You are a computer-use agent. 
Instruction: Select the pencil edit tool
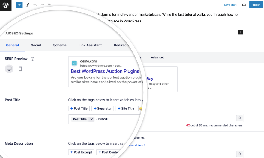point(28,5)
